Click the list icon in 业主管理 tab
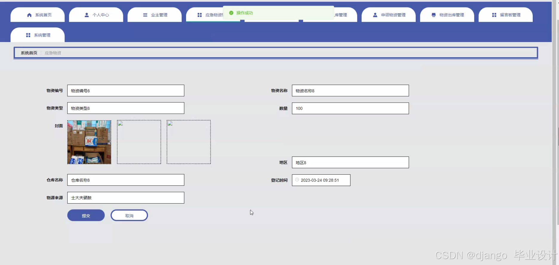 point(145,15)
